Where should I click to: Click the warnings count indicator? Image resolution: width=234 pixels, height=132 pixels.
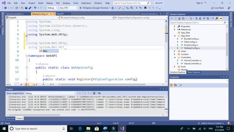(35, 85)
